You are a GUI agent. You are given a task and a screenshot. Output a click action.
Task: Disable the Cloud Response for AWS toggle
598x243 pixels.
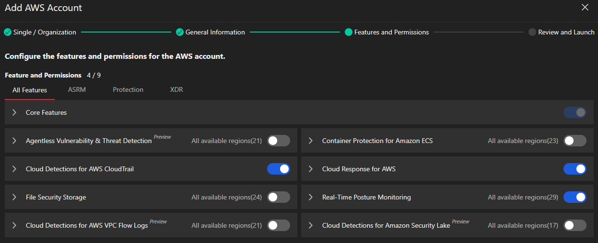(575, 169)
